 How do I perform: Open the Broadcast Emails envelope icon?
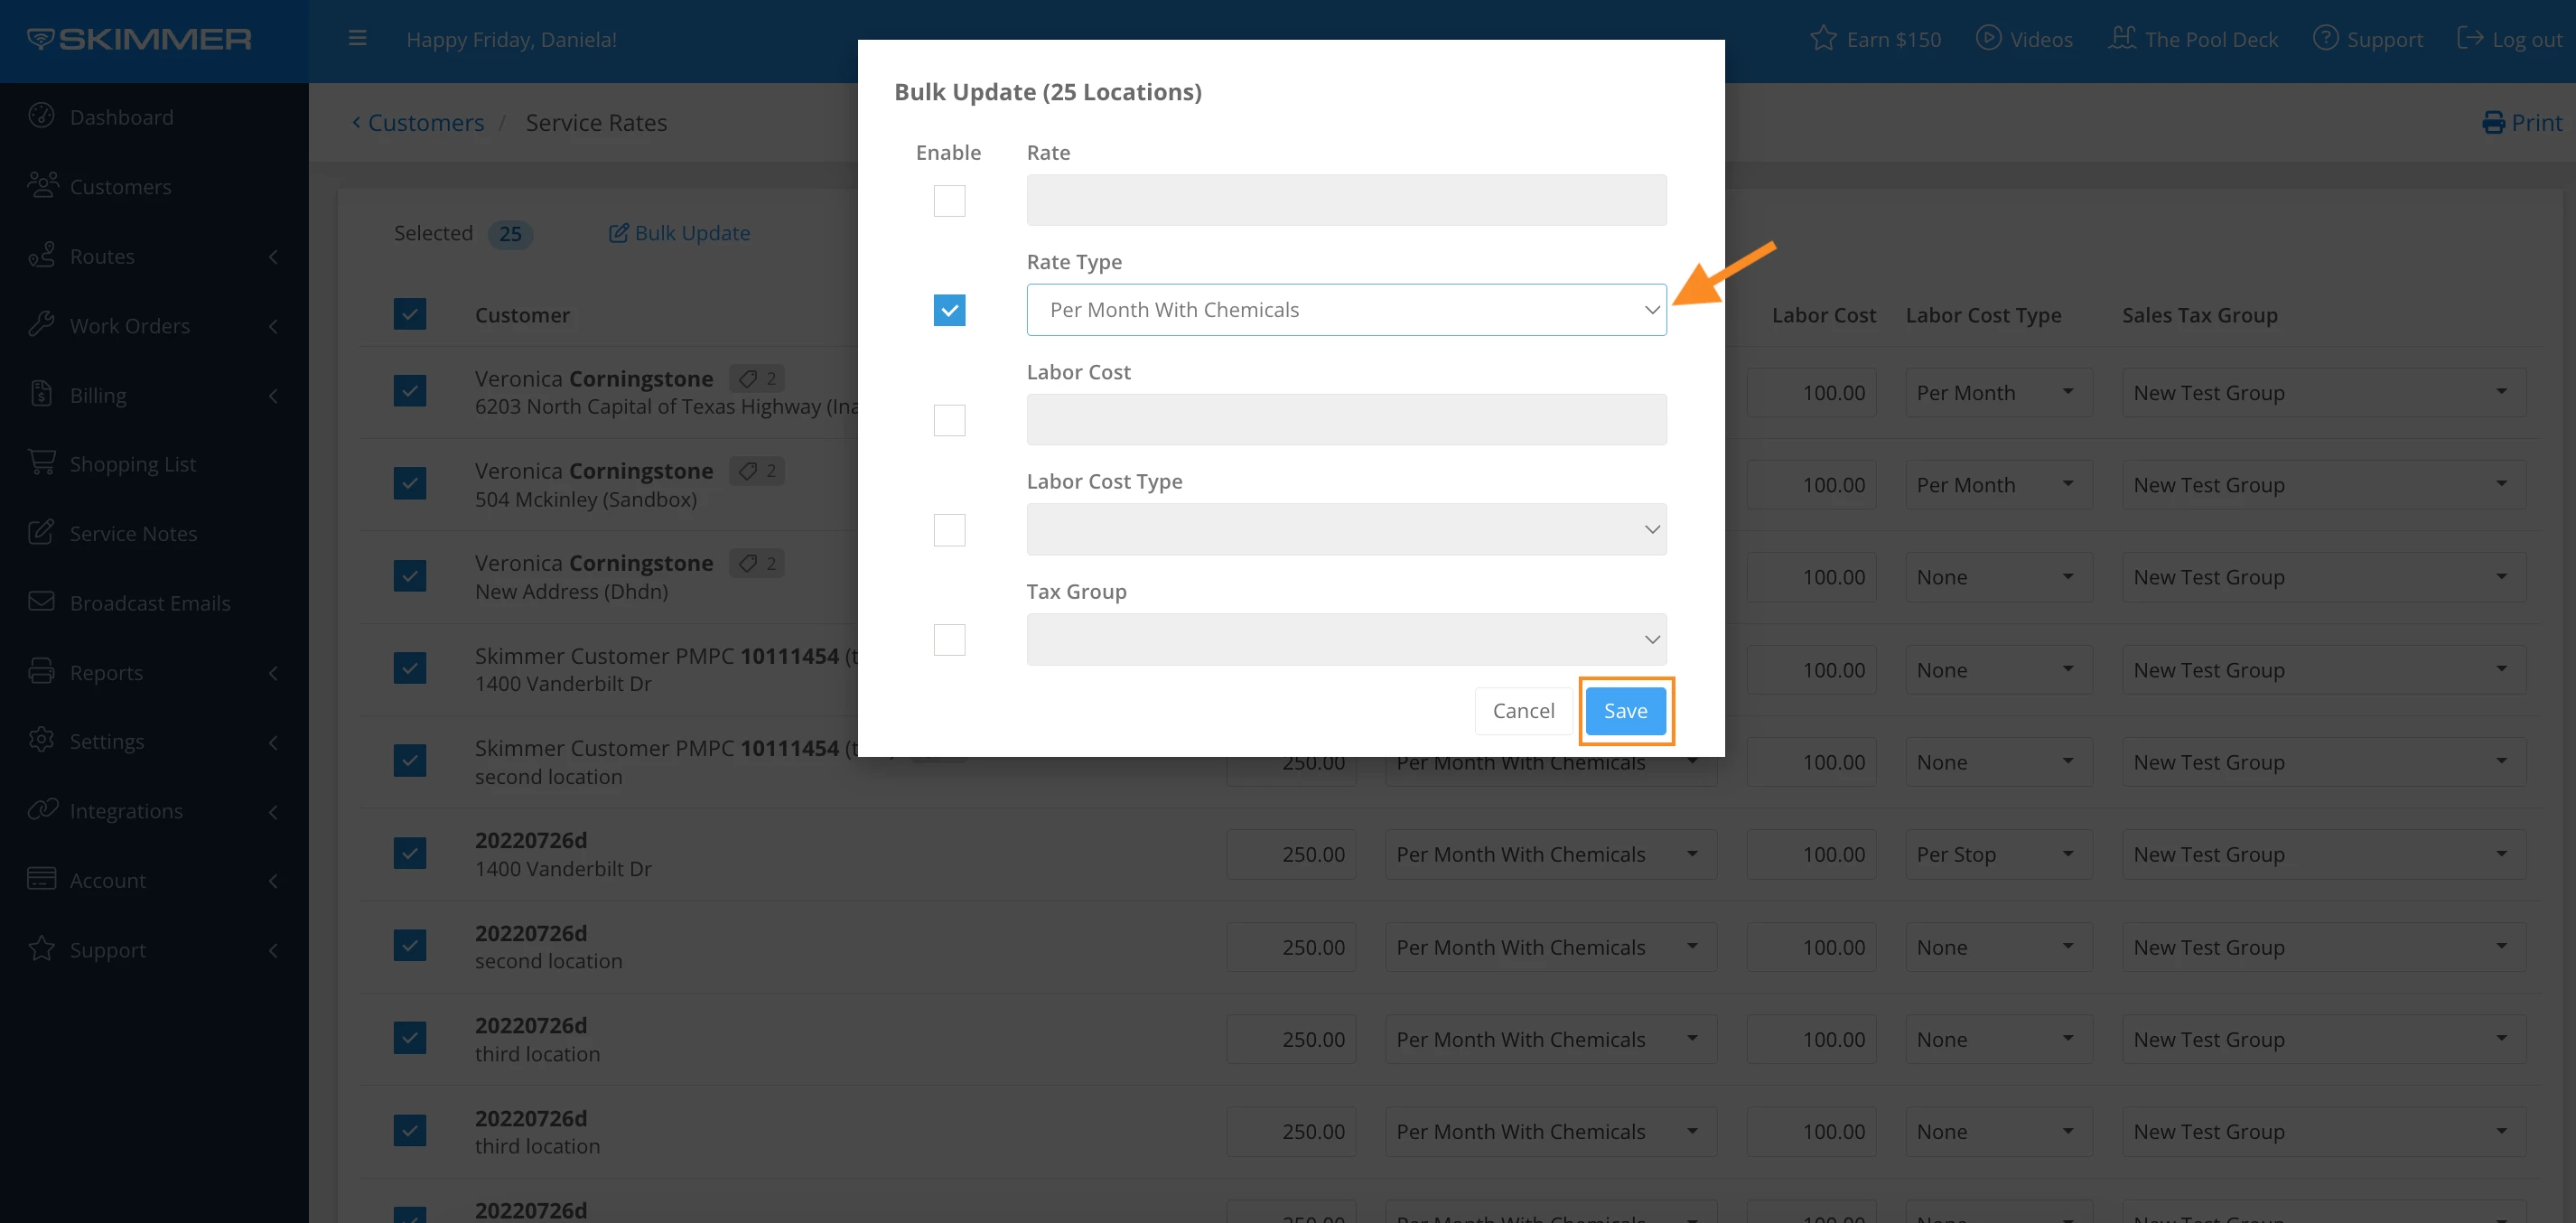click(41, 602)
